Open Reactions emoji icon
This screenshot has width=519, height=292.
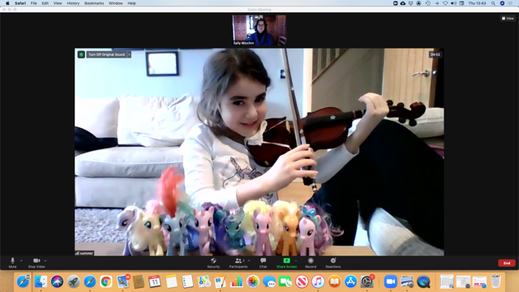point(333,261)
